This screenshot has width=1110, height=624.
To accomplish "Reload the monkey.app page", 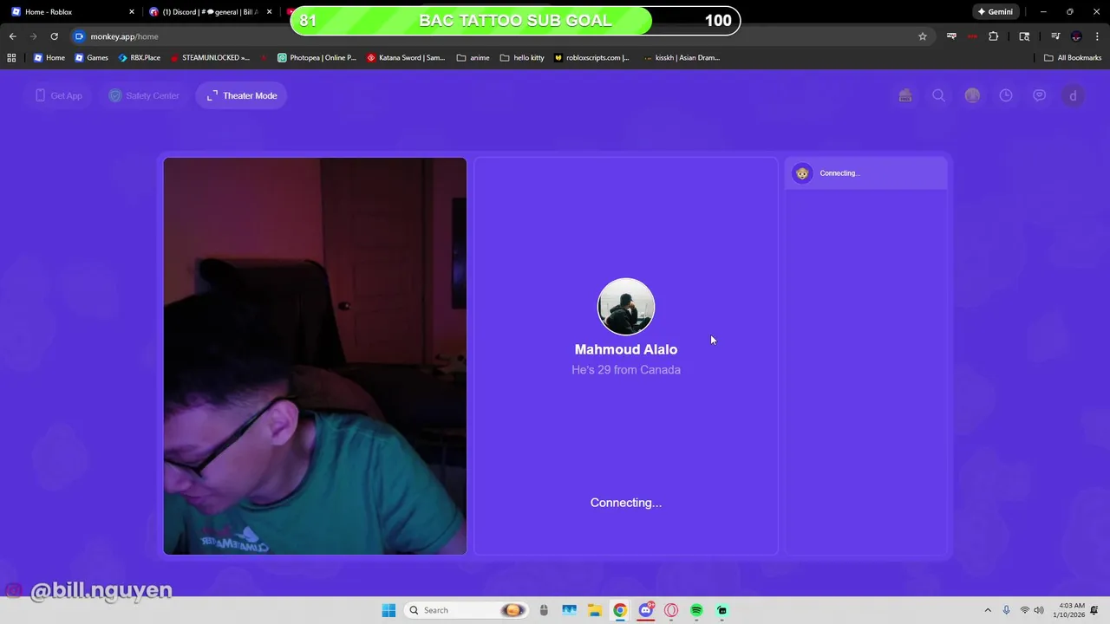I will (x=54, y=36).
